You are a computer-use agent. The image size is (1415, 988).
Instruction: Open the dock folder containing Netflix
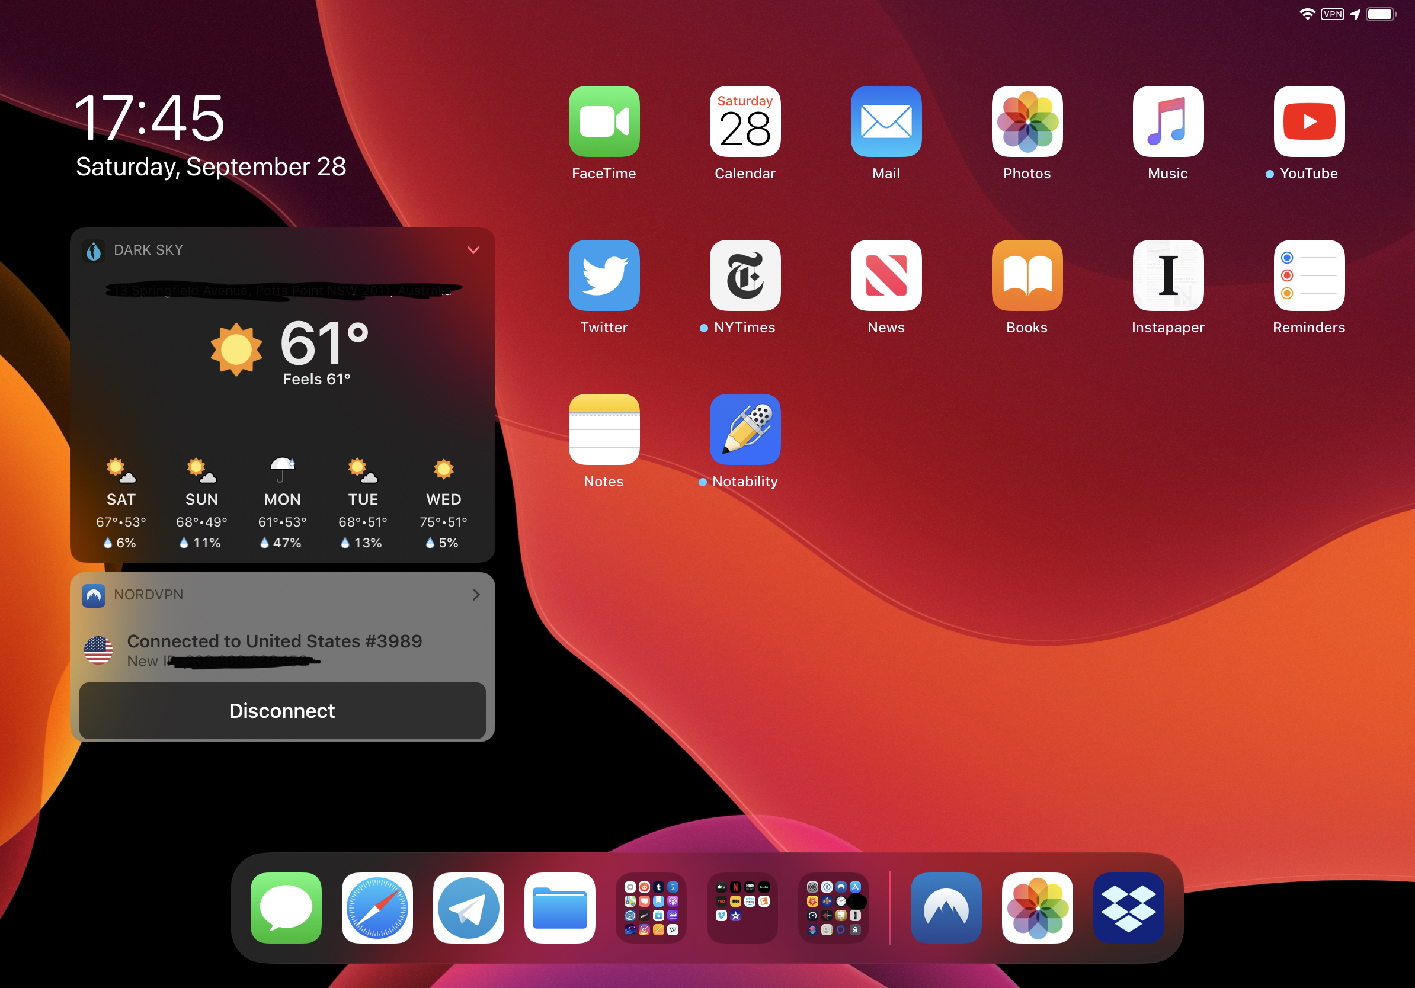[x=742, y=908]
